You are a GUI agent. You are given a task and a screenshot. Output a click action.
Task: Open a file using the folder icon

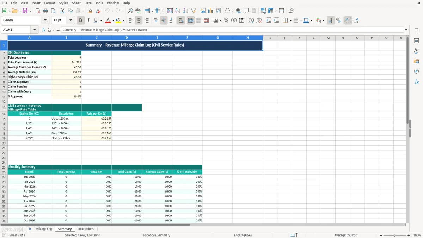pyautogui.click(x=14, y=11)
